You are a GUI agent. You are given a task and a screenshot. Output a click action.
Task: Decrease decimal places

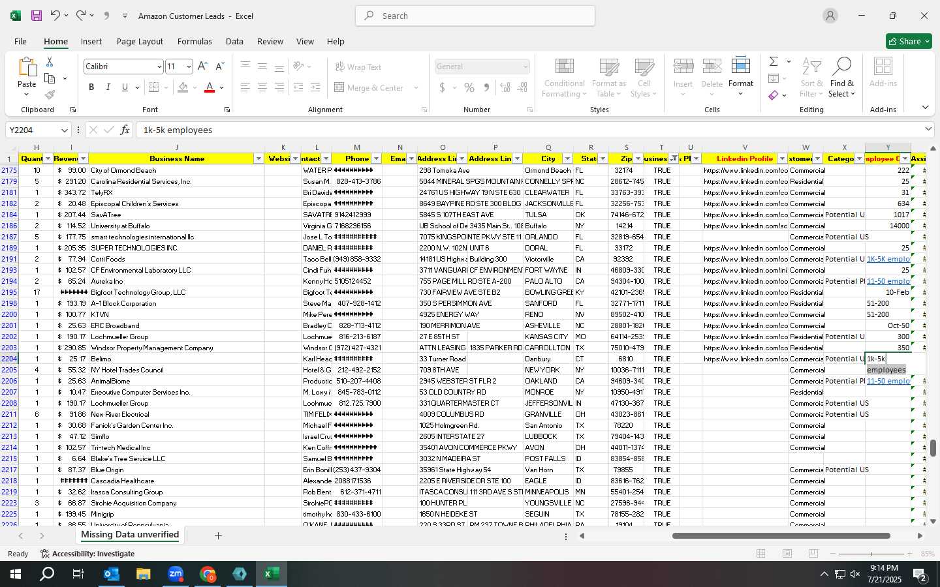pos(523,87)
